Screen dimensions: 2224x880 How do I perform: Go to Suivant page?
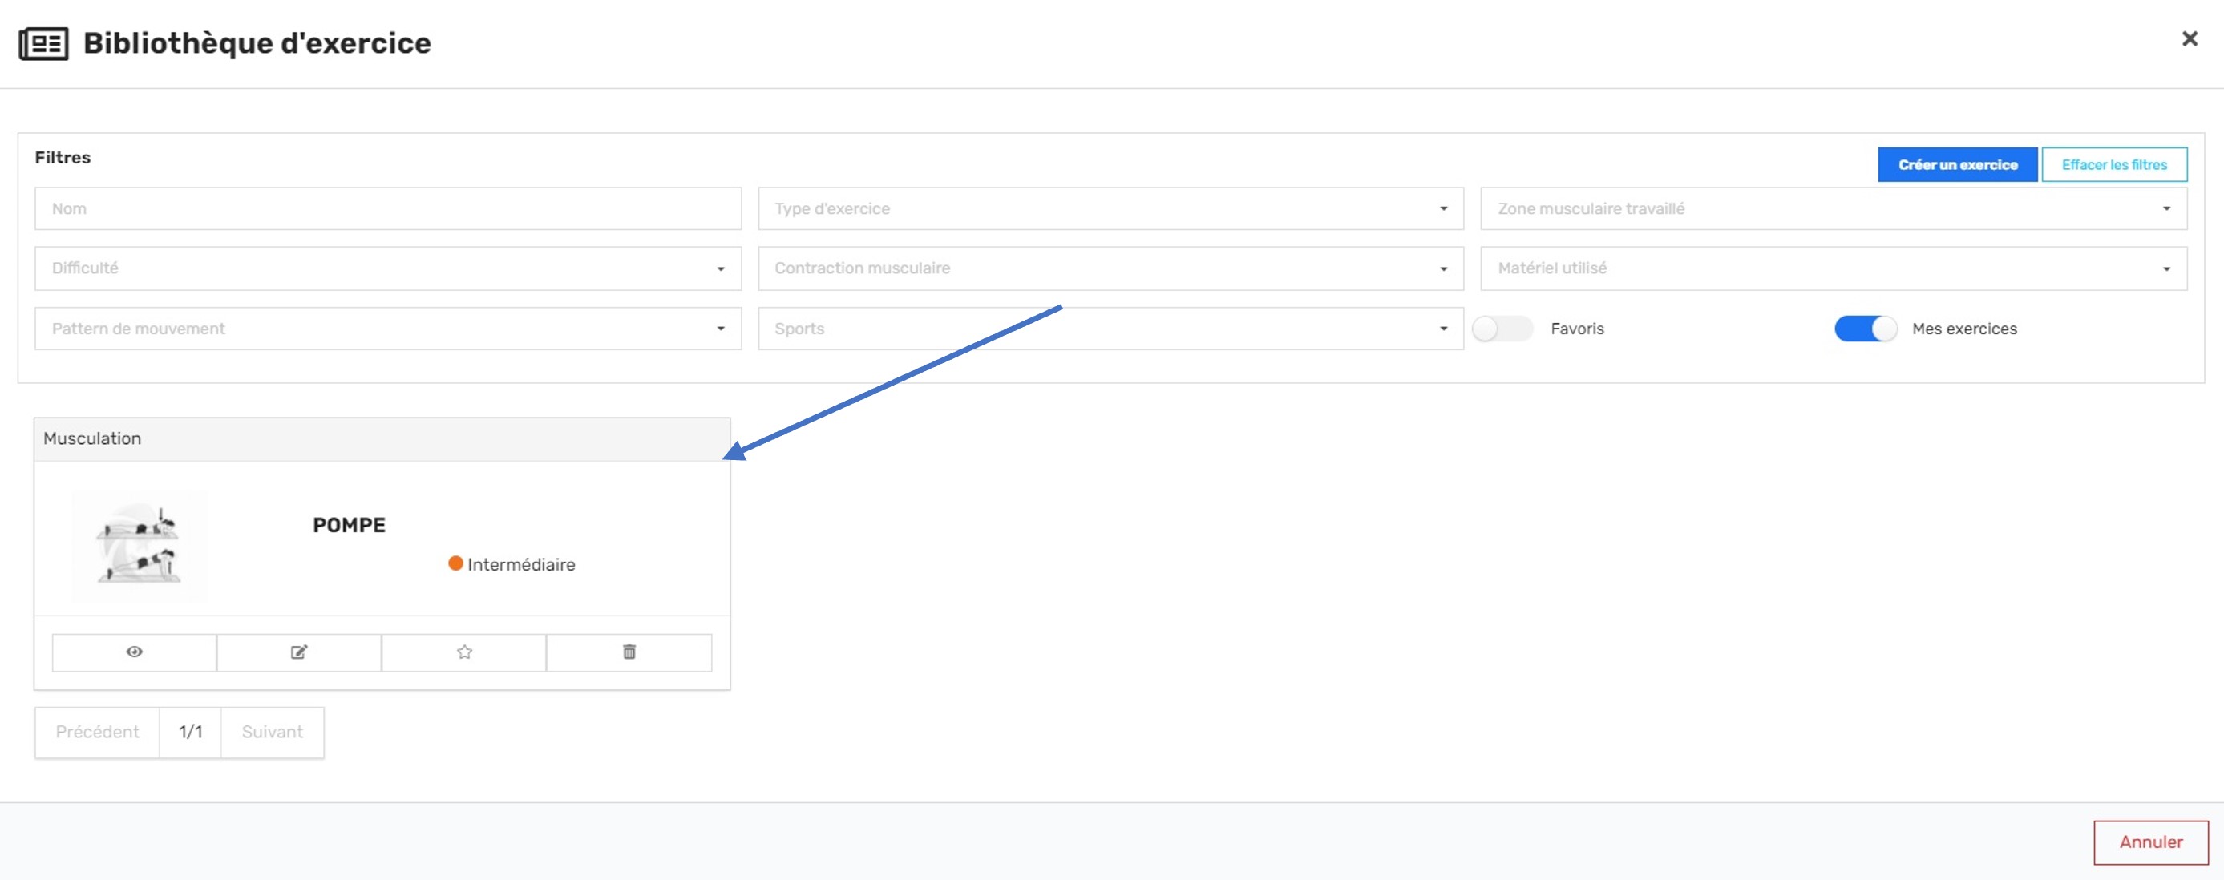(x=272, y=733)
